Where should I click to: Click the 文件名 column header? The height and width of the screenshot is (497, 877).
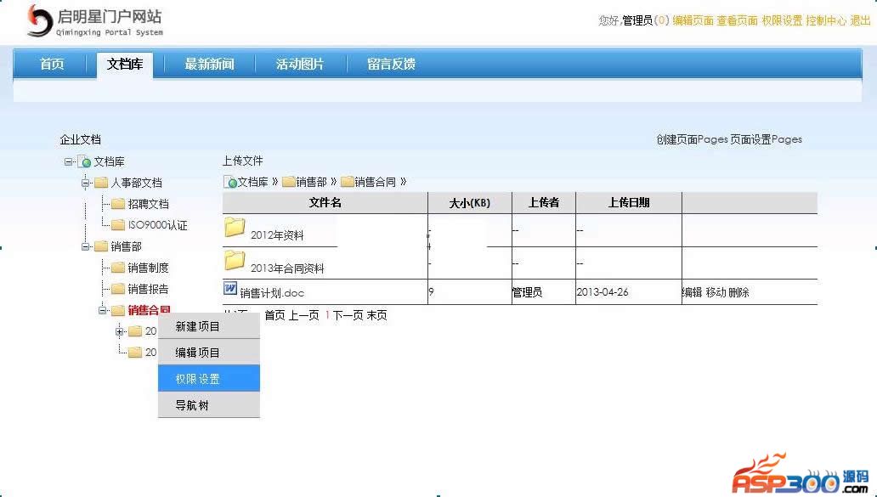pos(325,202)
